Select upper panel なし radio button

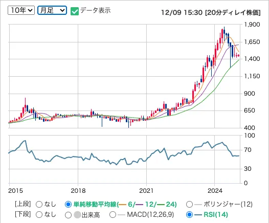[39, 204]
